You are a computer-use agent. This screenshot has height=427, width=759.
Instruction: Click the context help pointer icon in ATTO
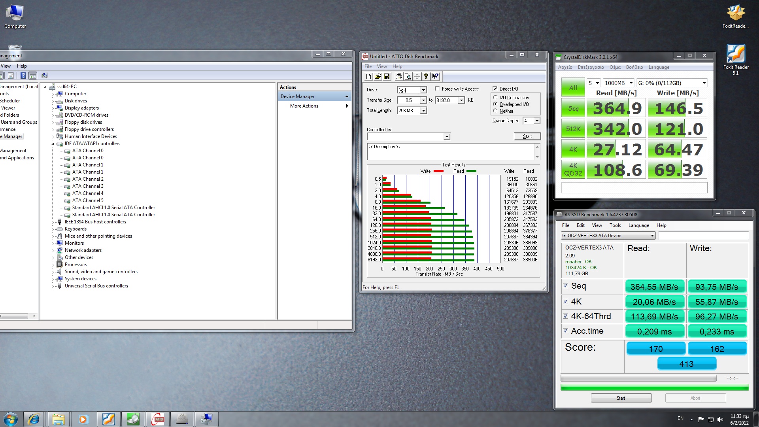coord(435,77)
